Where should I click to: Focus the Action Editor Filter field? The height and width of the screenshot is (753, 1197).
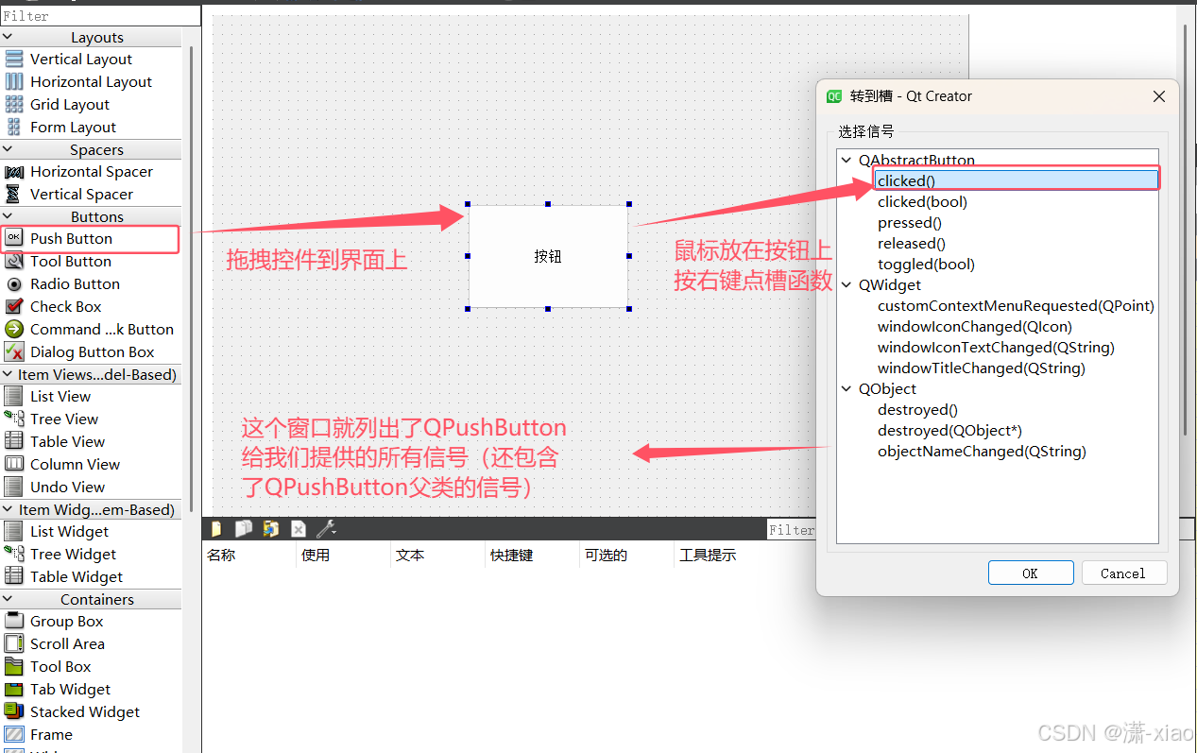pyautogui.click(x=791, y=530)
